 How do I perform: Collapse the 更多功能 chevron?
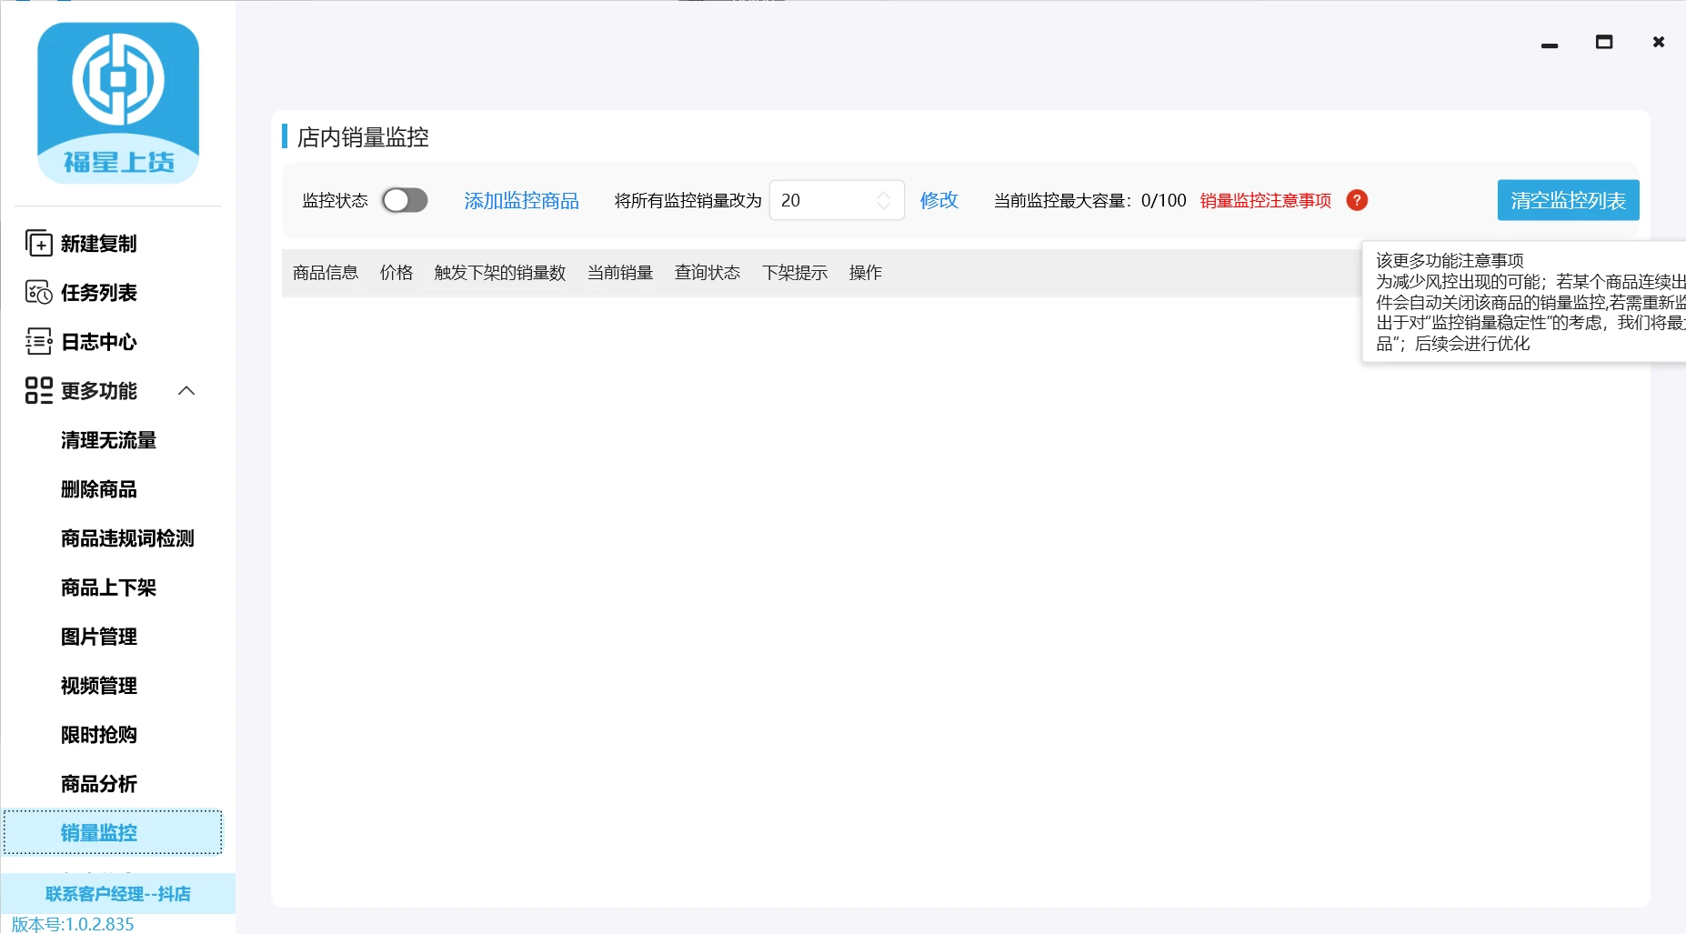186,391
